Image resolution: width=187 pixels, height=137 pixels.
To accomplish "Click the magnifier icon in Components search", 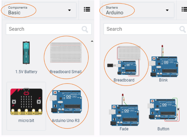I will [x=85, y=29].
